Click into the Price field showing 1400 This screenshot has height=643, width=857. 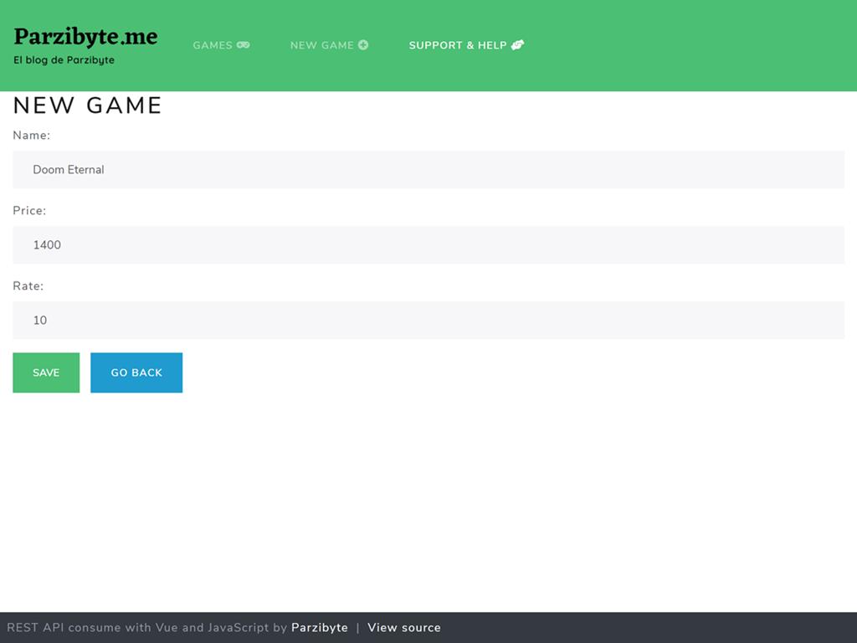tap(428, 244)
